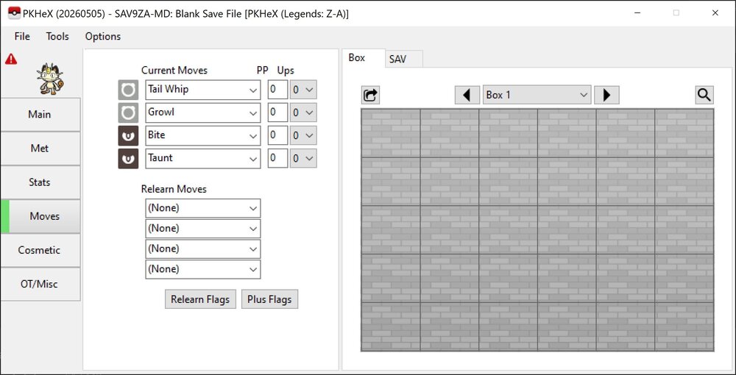Image resolution: width=736 pixels, height=375 pixels.
Task: Click the Relearn Flags button
Action: [200, 299]
